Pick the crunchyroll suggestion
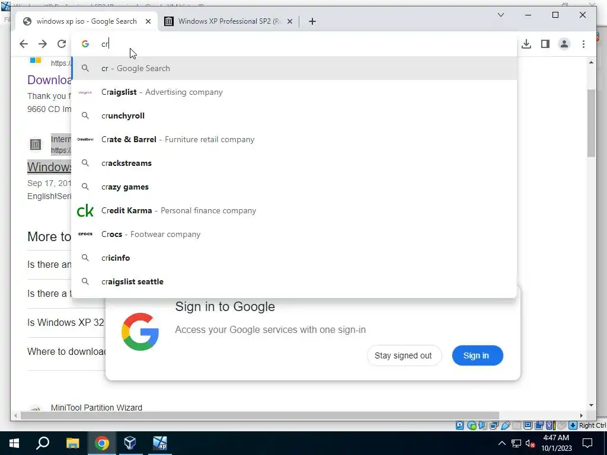 coord(294,116)
